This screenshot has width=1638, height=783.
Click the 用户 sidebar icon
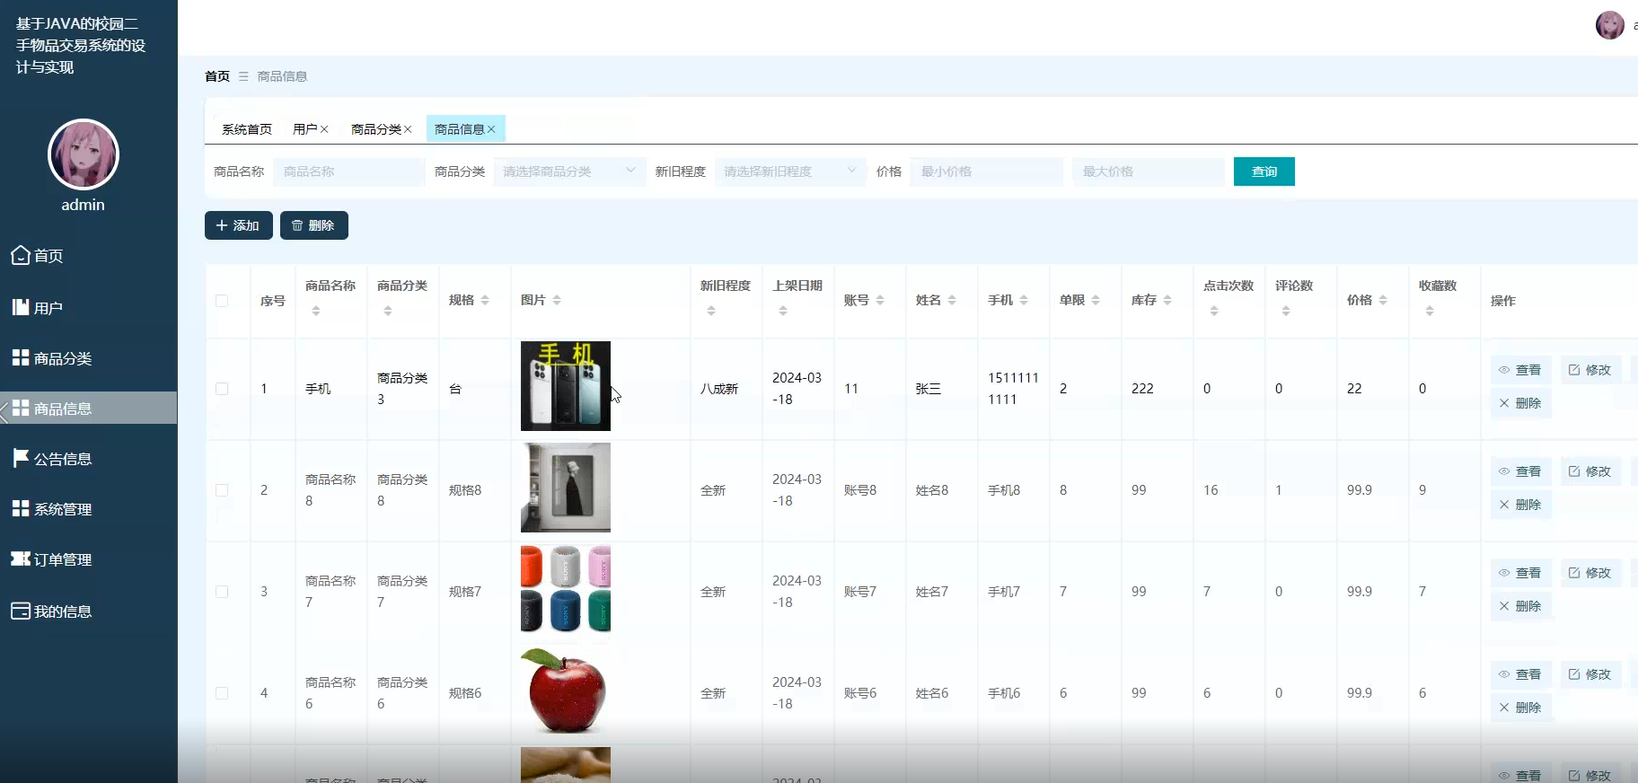tap(21, 307)
